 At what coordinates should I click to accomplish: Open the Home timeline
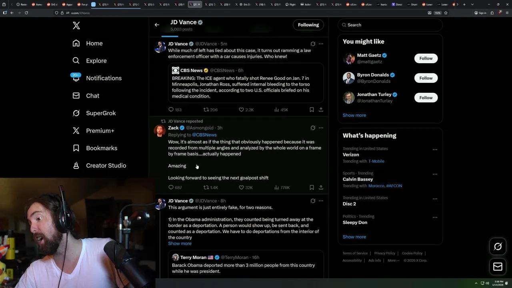(88, 43)
